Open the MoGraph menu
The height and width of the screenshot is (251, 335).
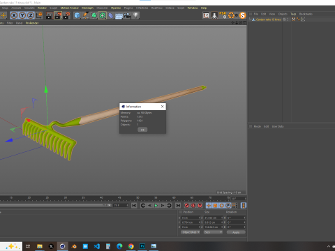coord(87,8)
